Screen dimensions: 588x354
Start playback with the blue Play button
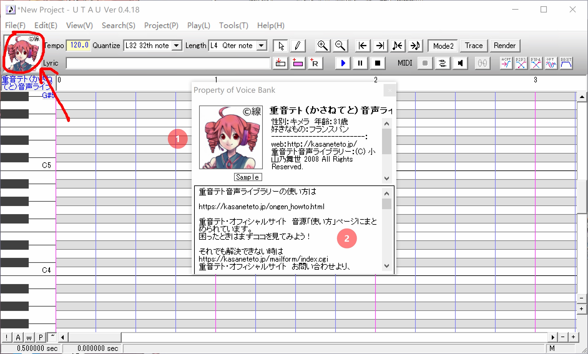[343, 63]
